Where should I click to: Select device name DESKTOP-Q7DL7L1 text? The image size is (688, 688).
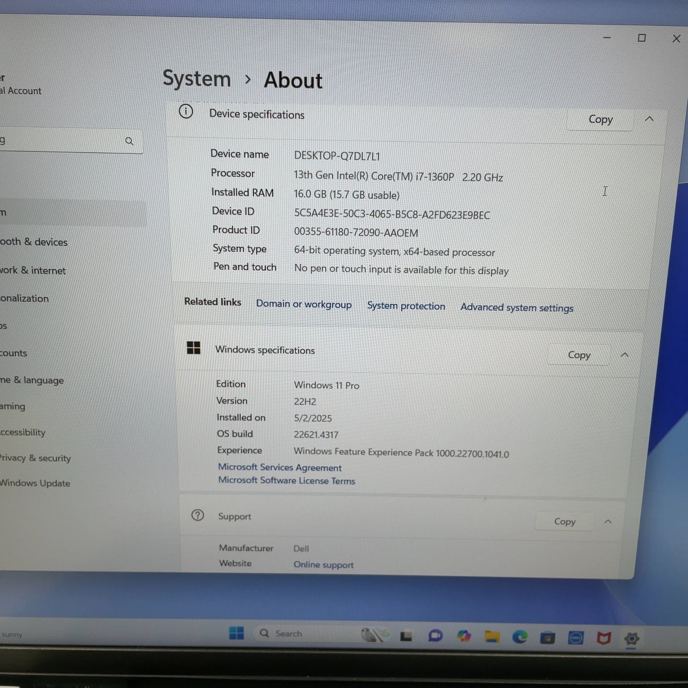[337, 156]
